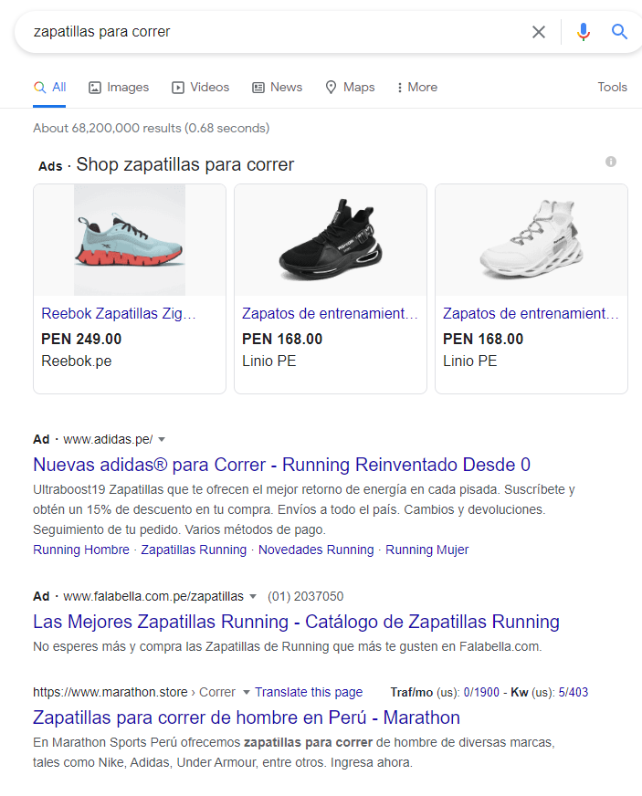Image resolution: width=642 pixels, height=796 pixels.
Task: Select the black Linio training shoe image
Action: tap(331, 240)
